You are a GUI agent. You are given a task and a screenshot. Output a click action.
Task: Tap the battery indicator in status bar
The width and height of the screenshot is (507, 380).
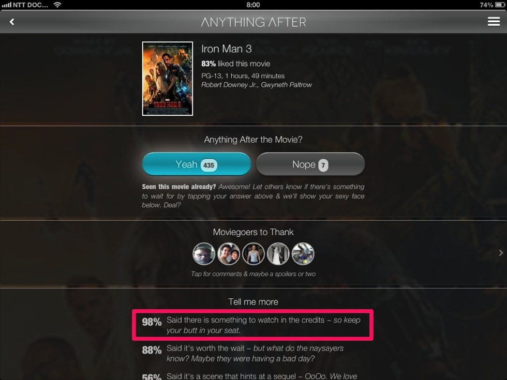pos(500,5)
